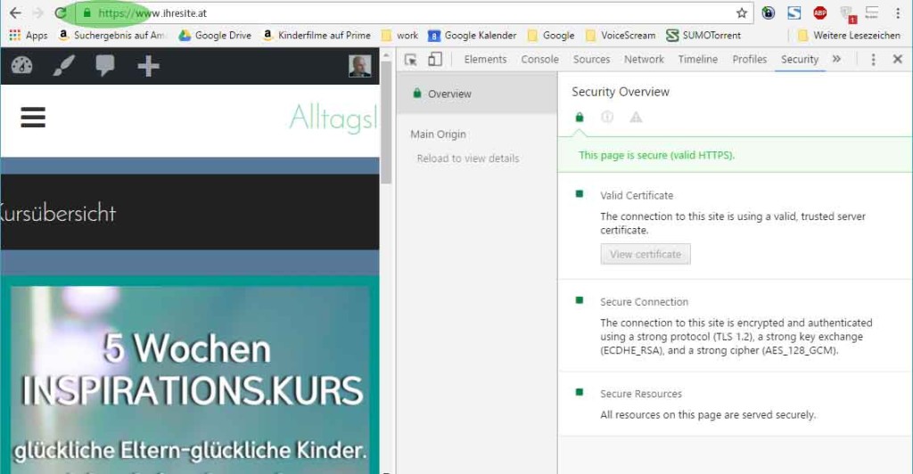Image resolution: width=913 pixels, height=474 pixels.
Task: Click the warning triangle security state icon
Action: tap(636, 118)
